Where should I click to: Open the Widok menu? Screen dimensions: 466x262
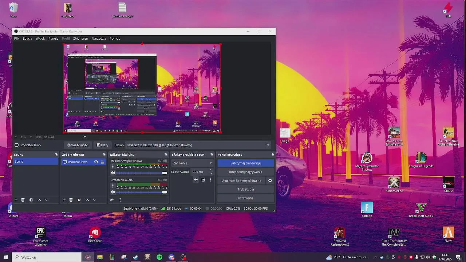(x=40, y=39)
